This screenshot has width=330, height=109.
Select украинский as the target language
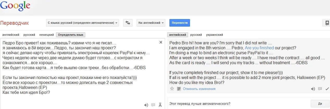(214, 35)
